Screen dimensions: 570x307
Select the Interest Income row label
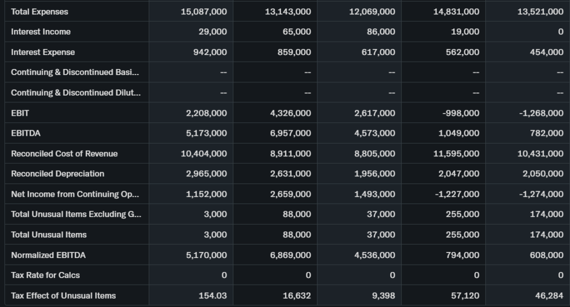click(x=41, y=32)
